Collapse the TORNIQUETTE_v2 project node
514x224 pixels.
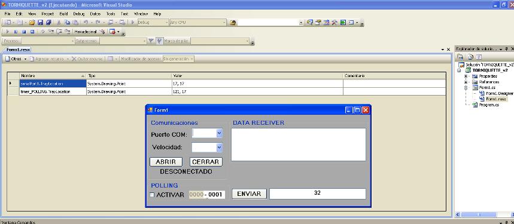coord(459,70)
